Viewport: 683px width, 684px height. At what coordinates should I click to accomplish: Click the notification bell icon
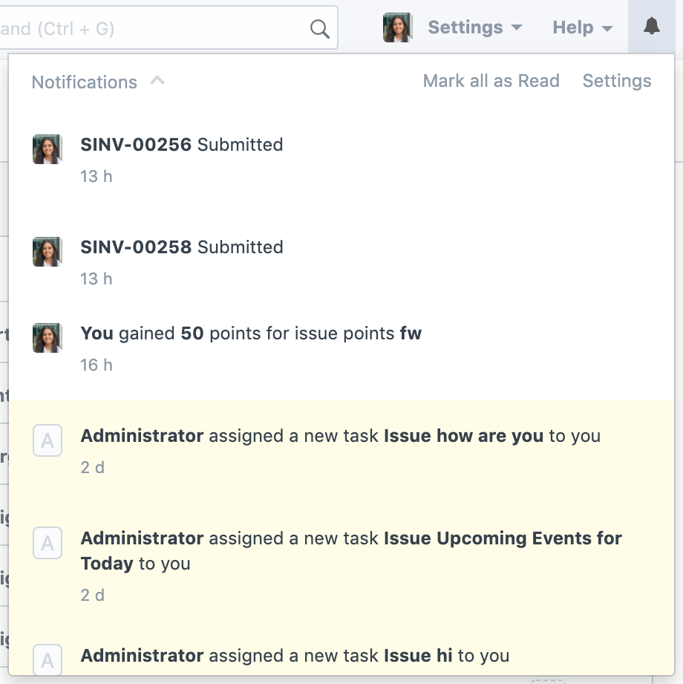pos(652,27)
